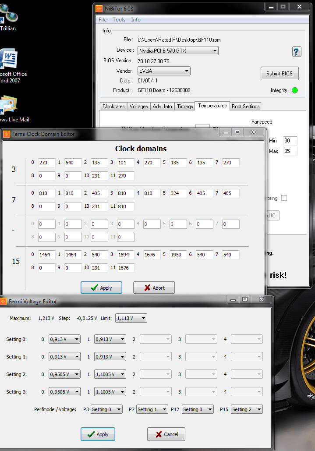Click domain 15 field 4 value 1676
The height and width of the screenshot is (451, 315).
pyautogui.click(x=152, y=255)
